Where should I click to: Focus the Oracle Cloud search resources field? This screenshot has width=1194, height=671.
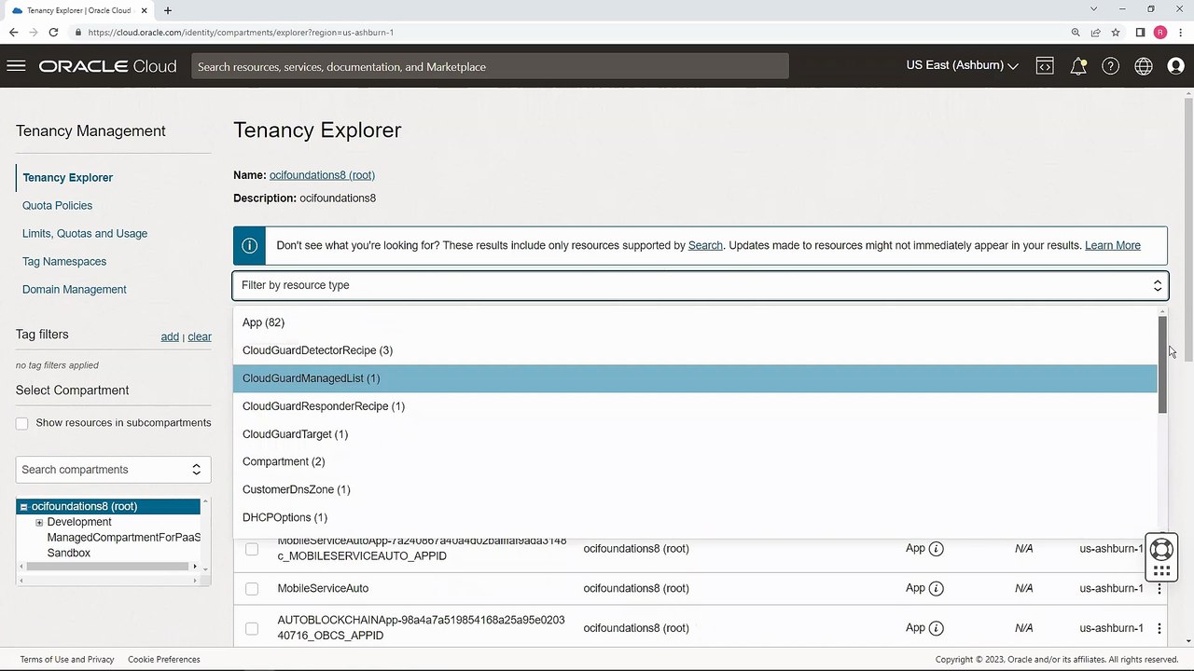(490, 66)
